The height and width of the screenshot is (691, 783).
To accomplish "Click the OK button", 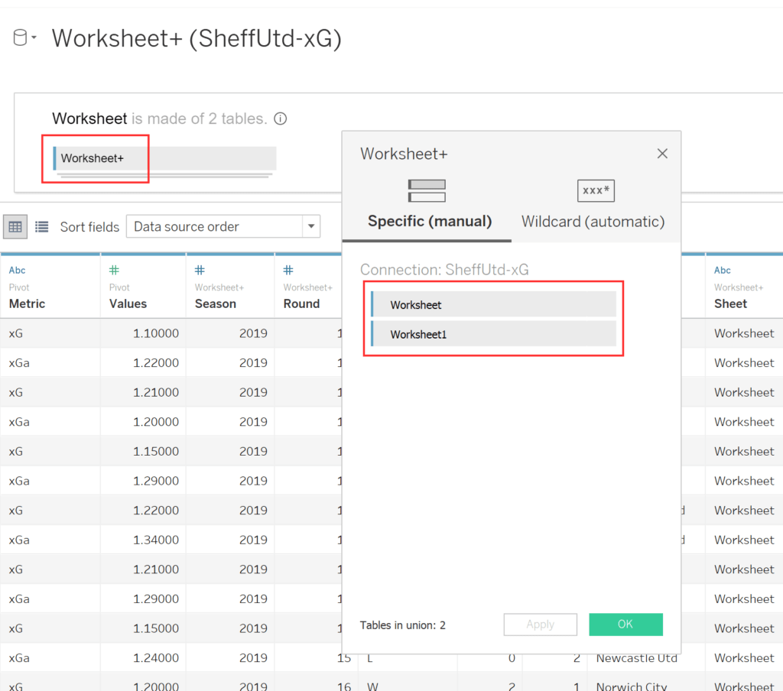I will 625,624.
